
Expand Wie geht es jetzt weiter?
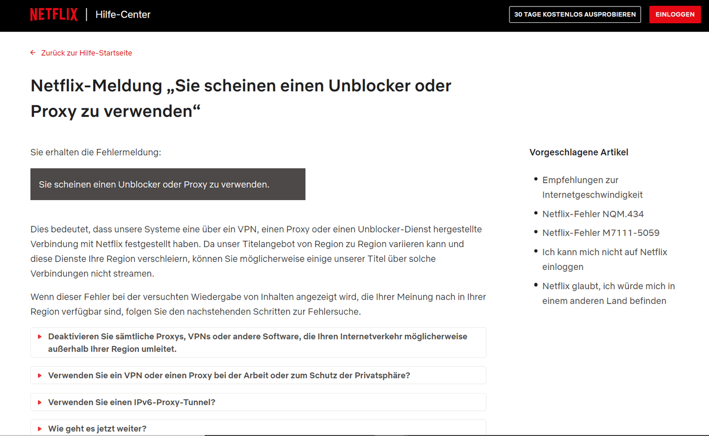pyautogui.click(x=97, y=428)
